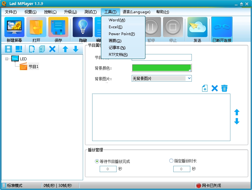Click the film strip icon in tree toolbar
The height and width of the screenshot is (190, 252).
coord(8,49)
